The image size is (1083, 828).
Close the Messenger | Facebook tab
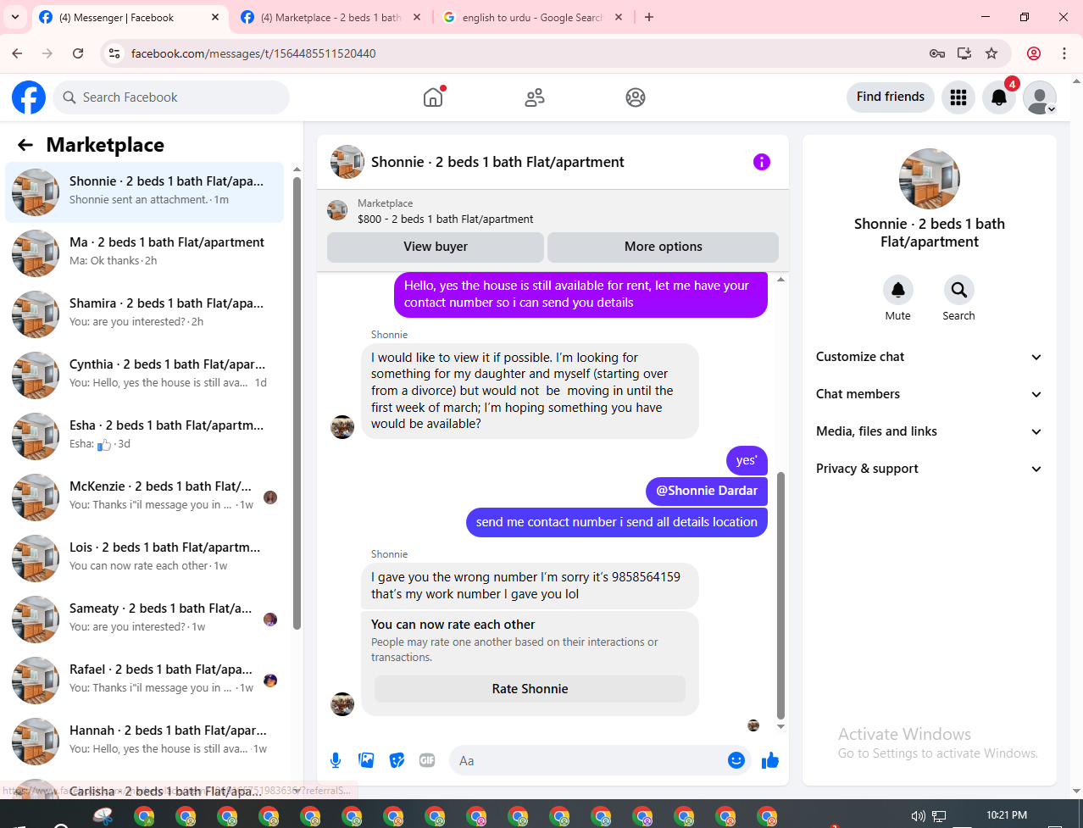pos(215,17)
